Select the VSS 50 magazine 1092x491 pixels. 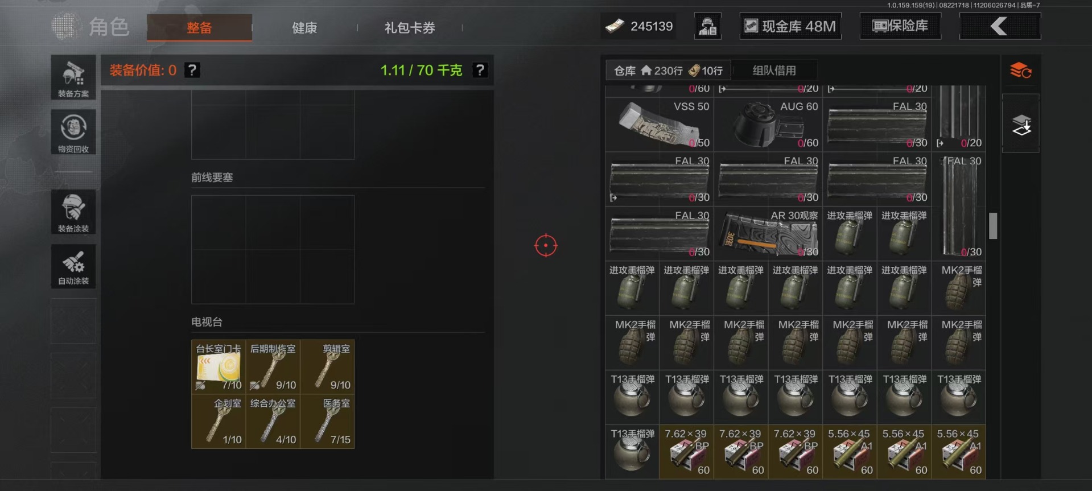[x=659, y=124]
